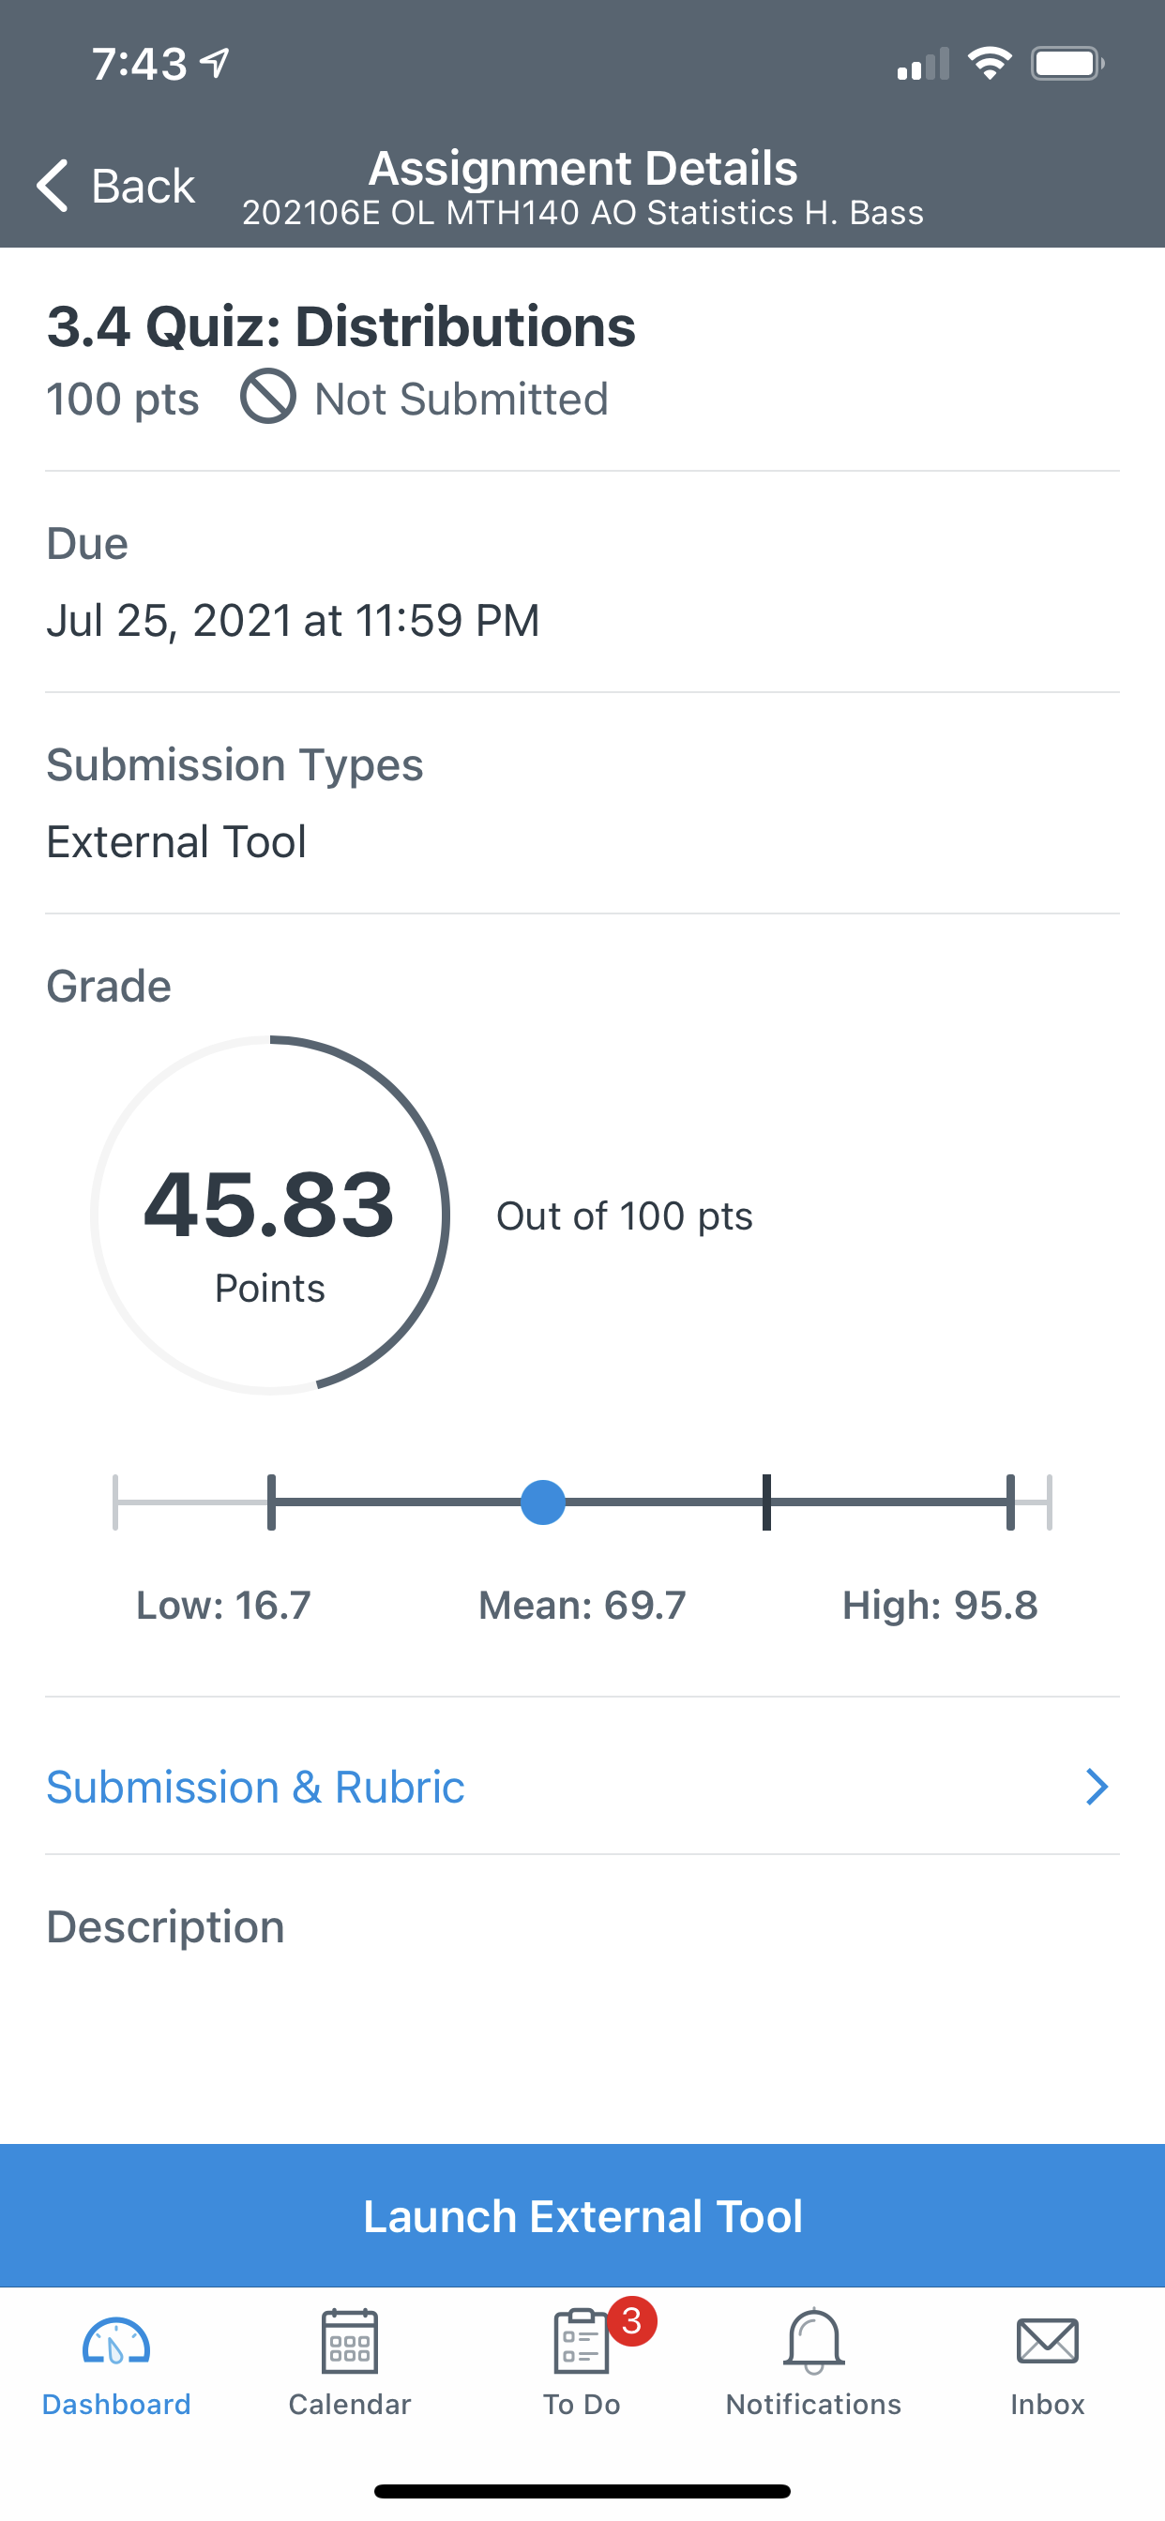Tap the battery indicator in status bar
The image size is (1165, 2521).
1068,64
